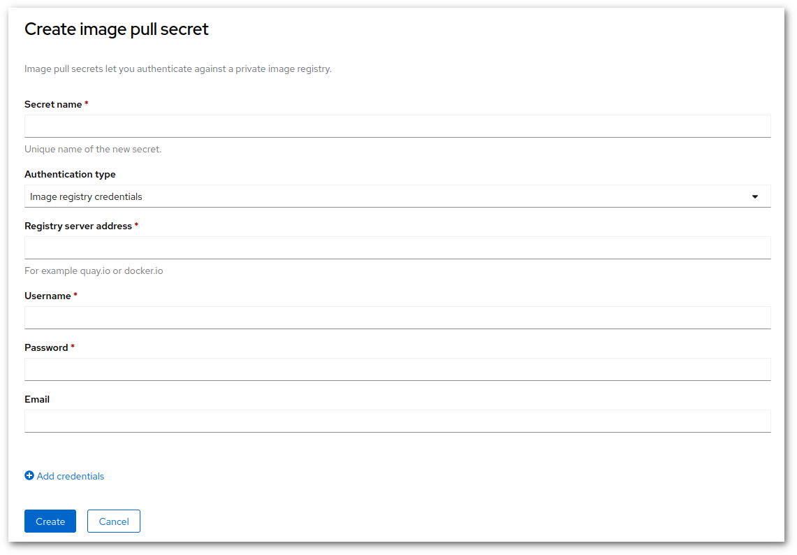
Task: Click the quay.io or docker.io hint text
Action: click(94, 271)
